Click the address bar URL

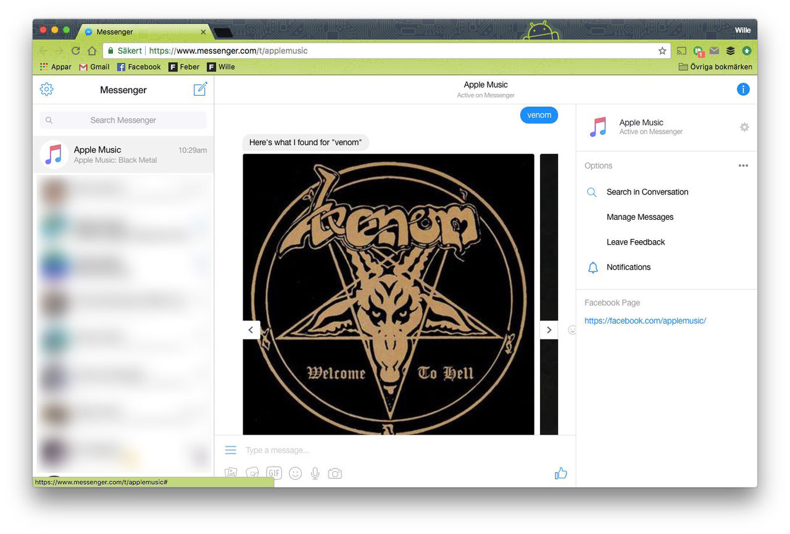pyautogui.click(x=228, y=51)
